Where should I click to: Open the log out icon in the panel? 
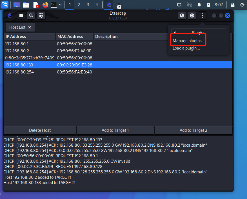point(242,5)
